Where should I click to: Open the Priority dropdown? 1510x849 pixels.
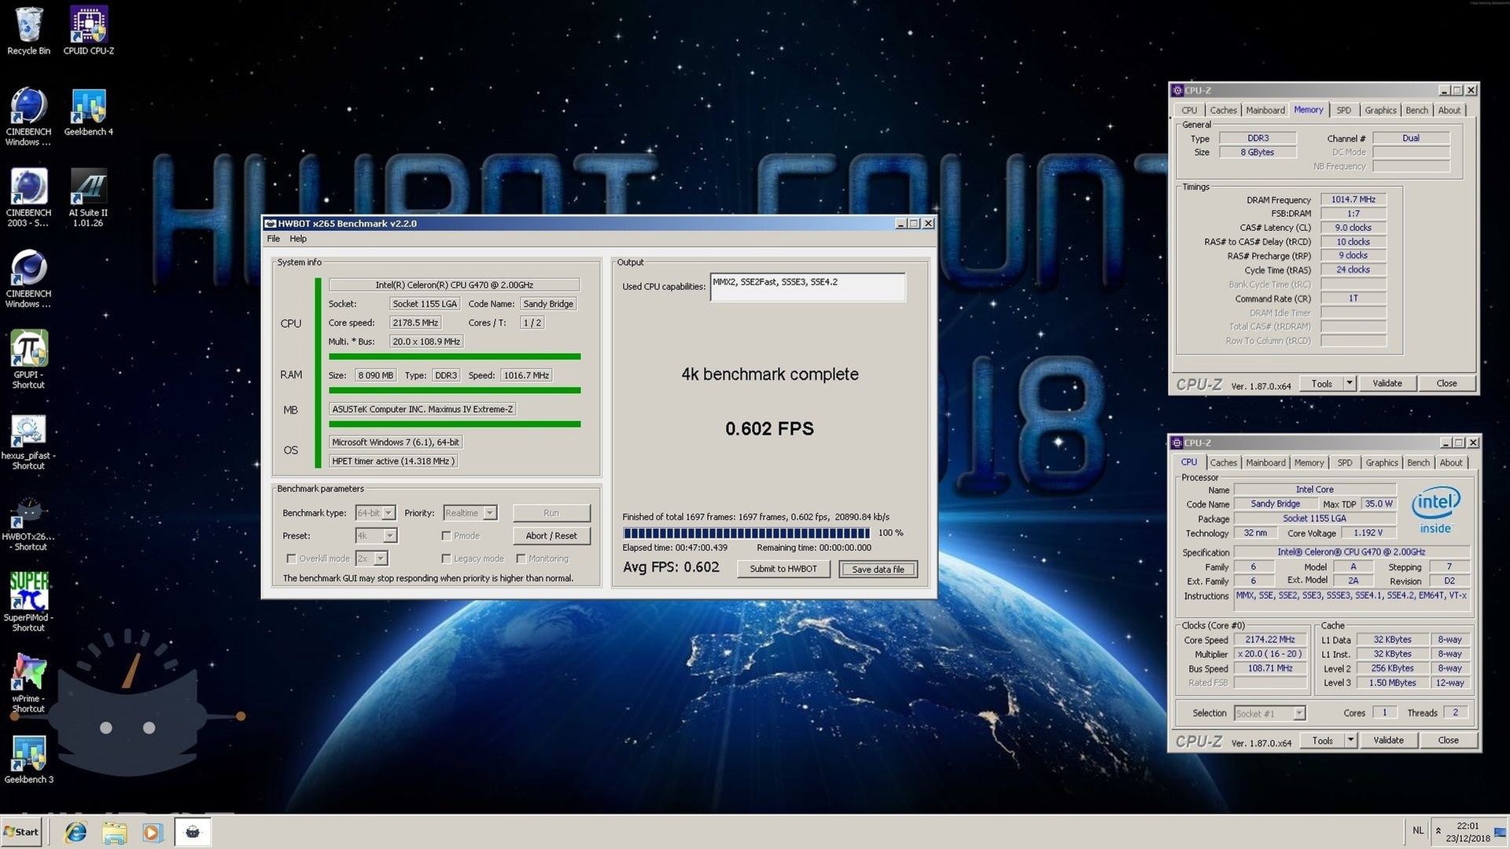(x=470, y=513)
